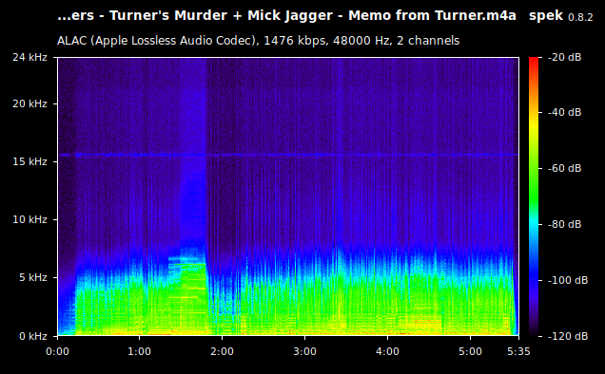Screen dimensions: 605x374
Task: Click the horizontal tone line near 15 kHz
Action: click(x=288, y=155)
